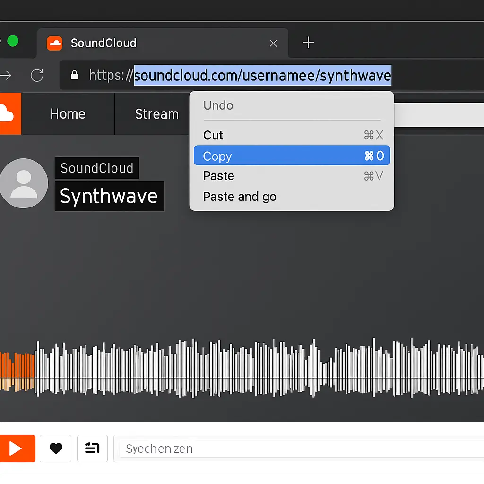This screenshot has width=484, height=484.
Task: Reload the page
Action: [x=37, y=75]
